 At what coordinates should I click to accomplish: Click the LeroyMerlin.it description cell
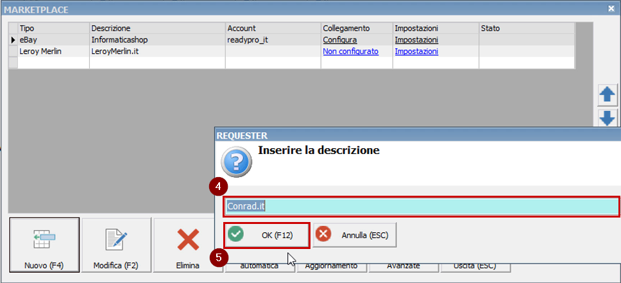point(157,51)
